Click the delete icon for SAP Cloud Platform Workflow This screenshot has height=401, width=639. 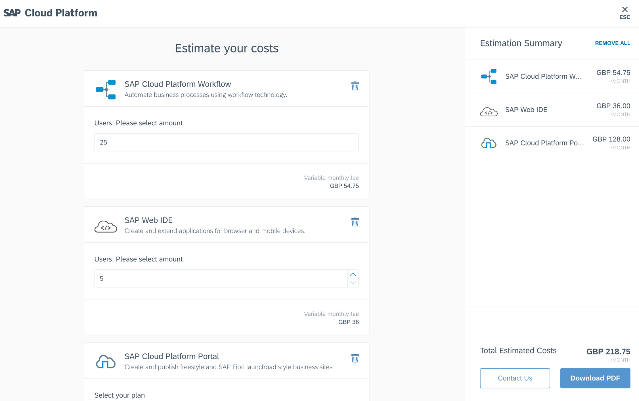click(355, 86)
